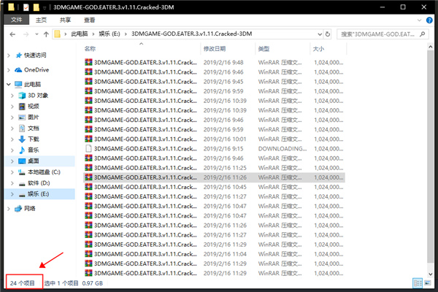Collapse the 此电脑 tree node
438x292 pixels.
(9, 84)
